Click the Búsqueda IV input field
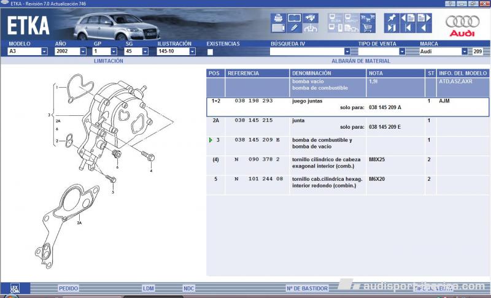 click(307, 52)
